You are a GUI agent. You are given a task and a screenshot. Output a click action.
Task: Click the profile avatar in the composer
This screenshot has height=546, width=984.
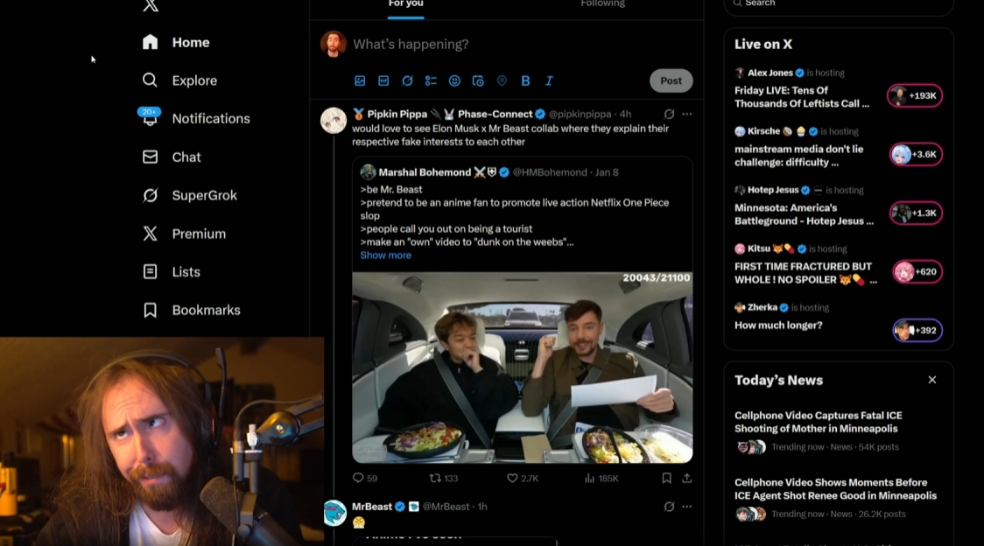tap(334, 45)
